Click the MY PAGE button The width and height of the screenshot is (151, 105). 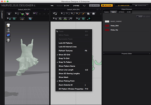[94, 6]
